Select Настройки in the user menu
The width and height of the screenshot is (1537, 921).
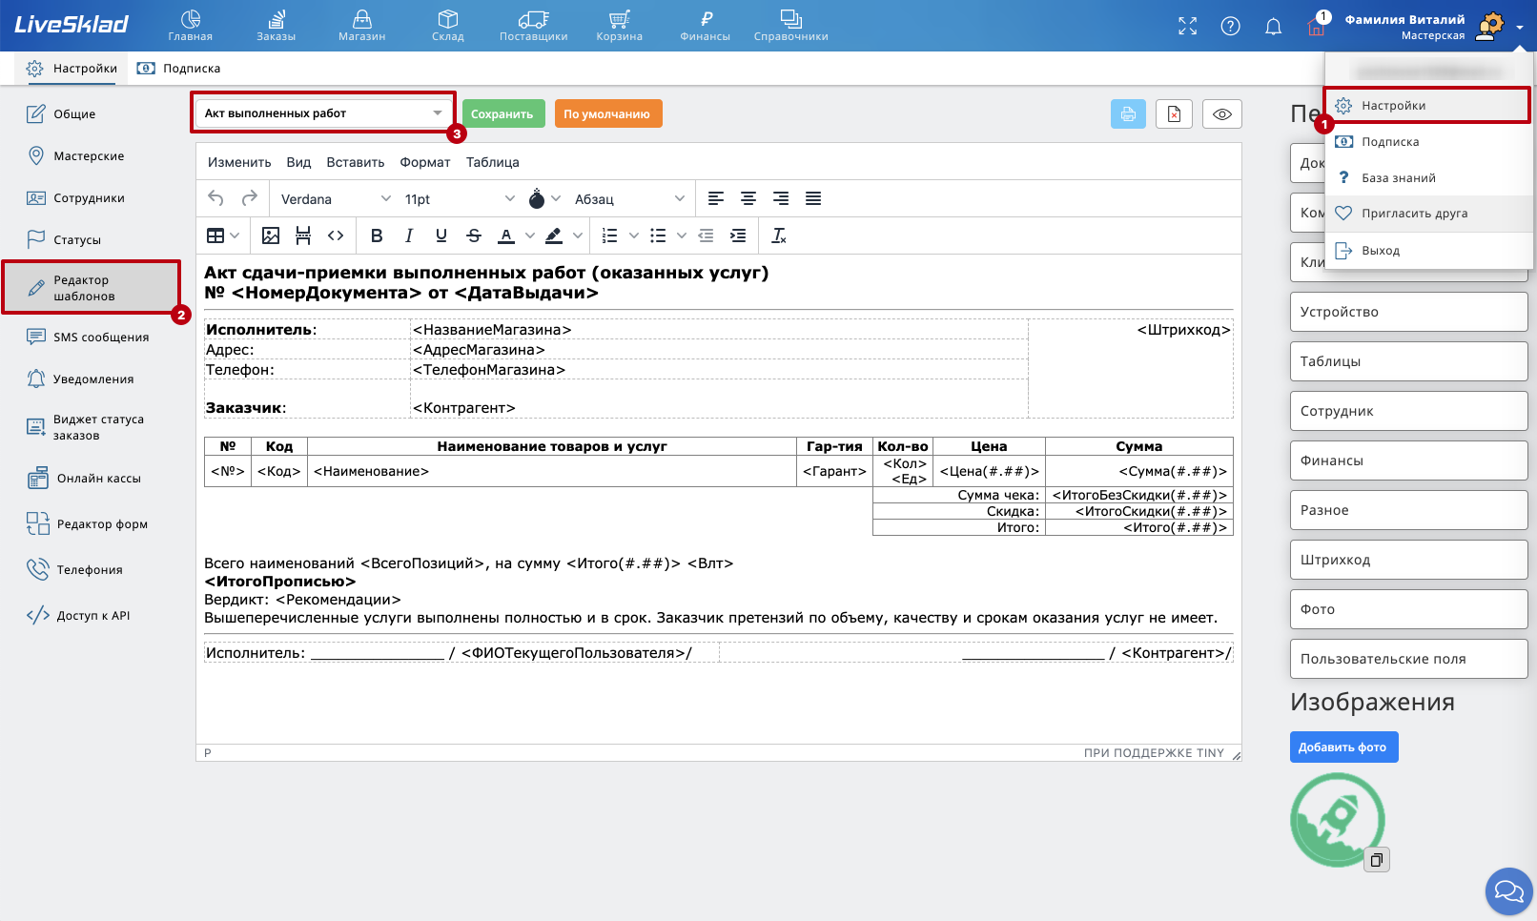tap(1427, 105)
